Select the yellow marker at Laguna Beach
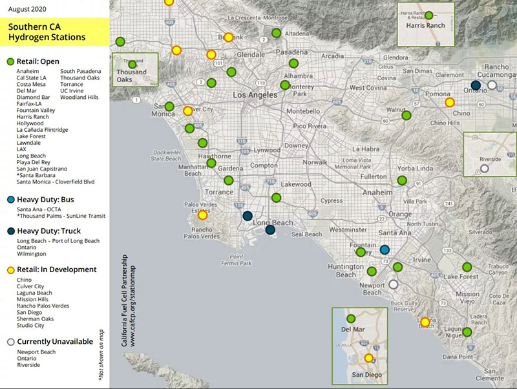 pos(425,322)
